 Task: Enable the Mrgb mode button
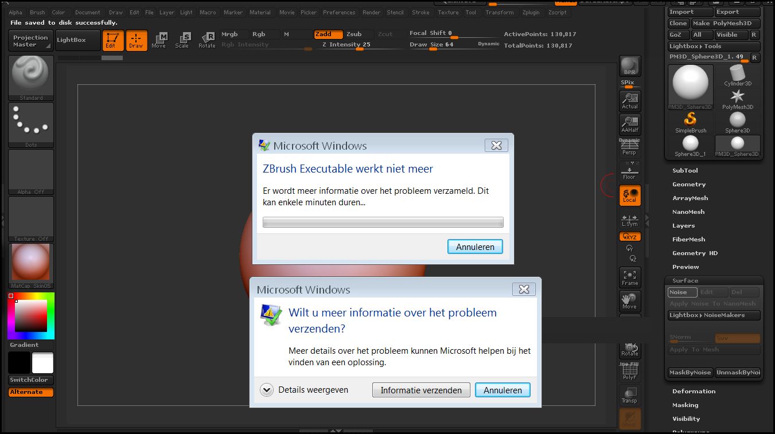pos(235,34)
